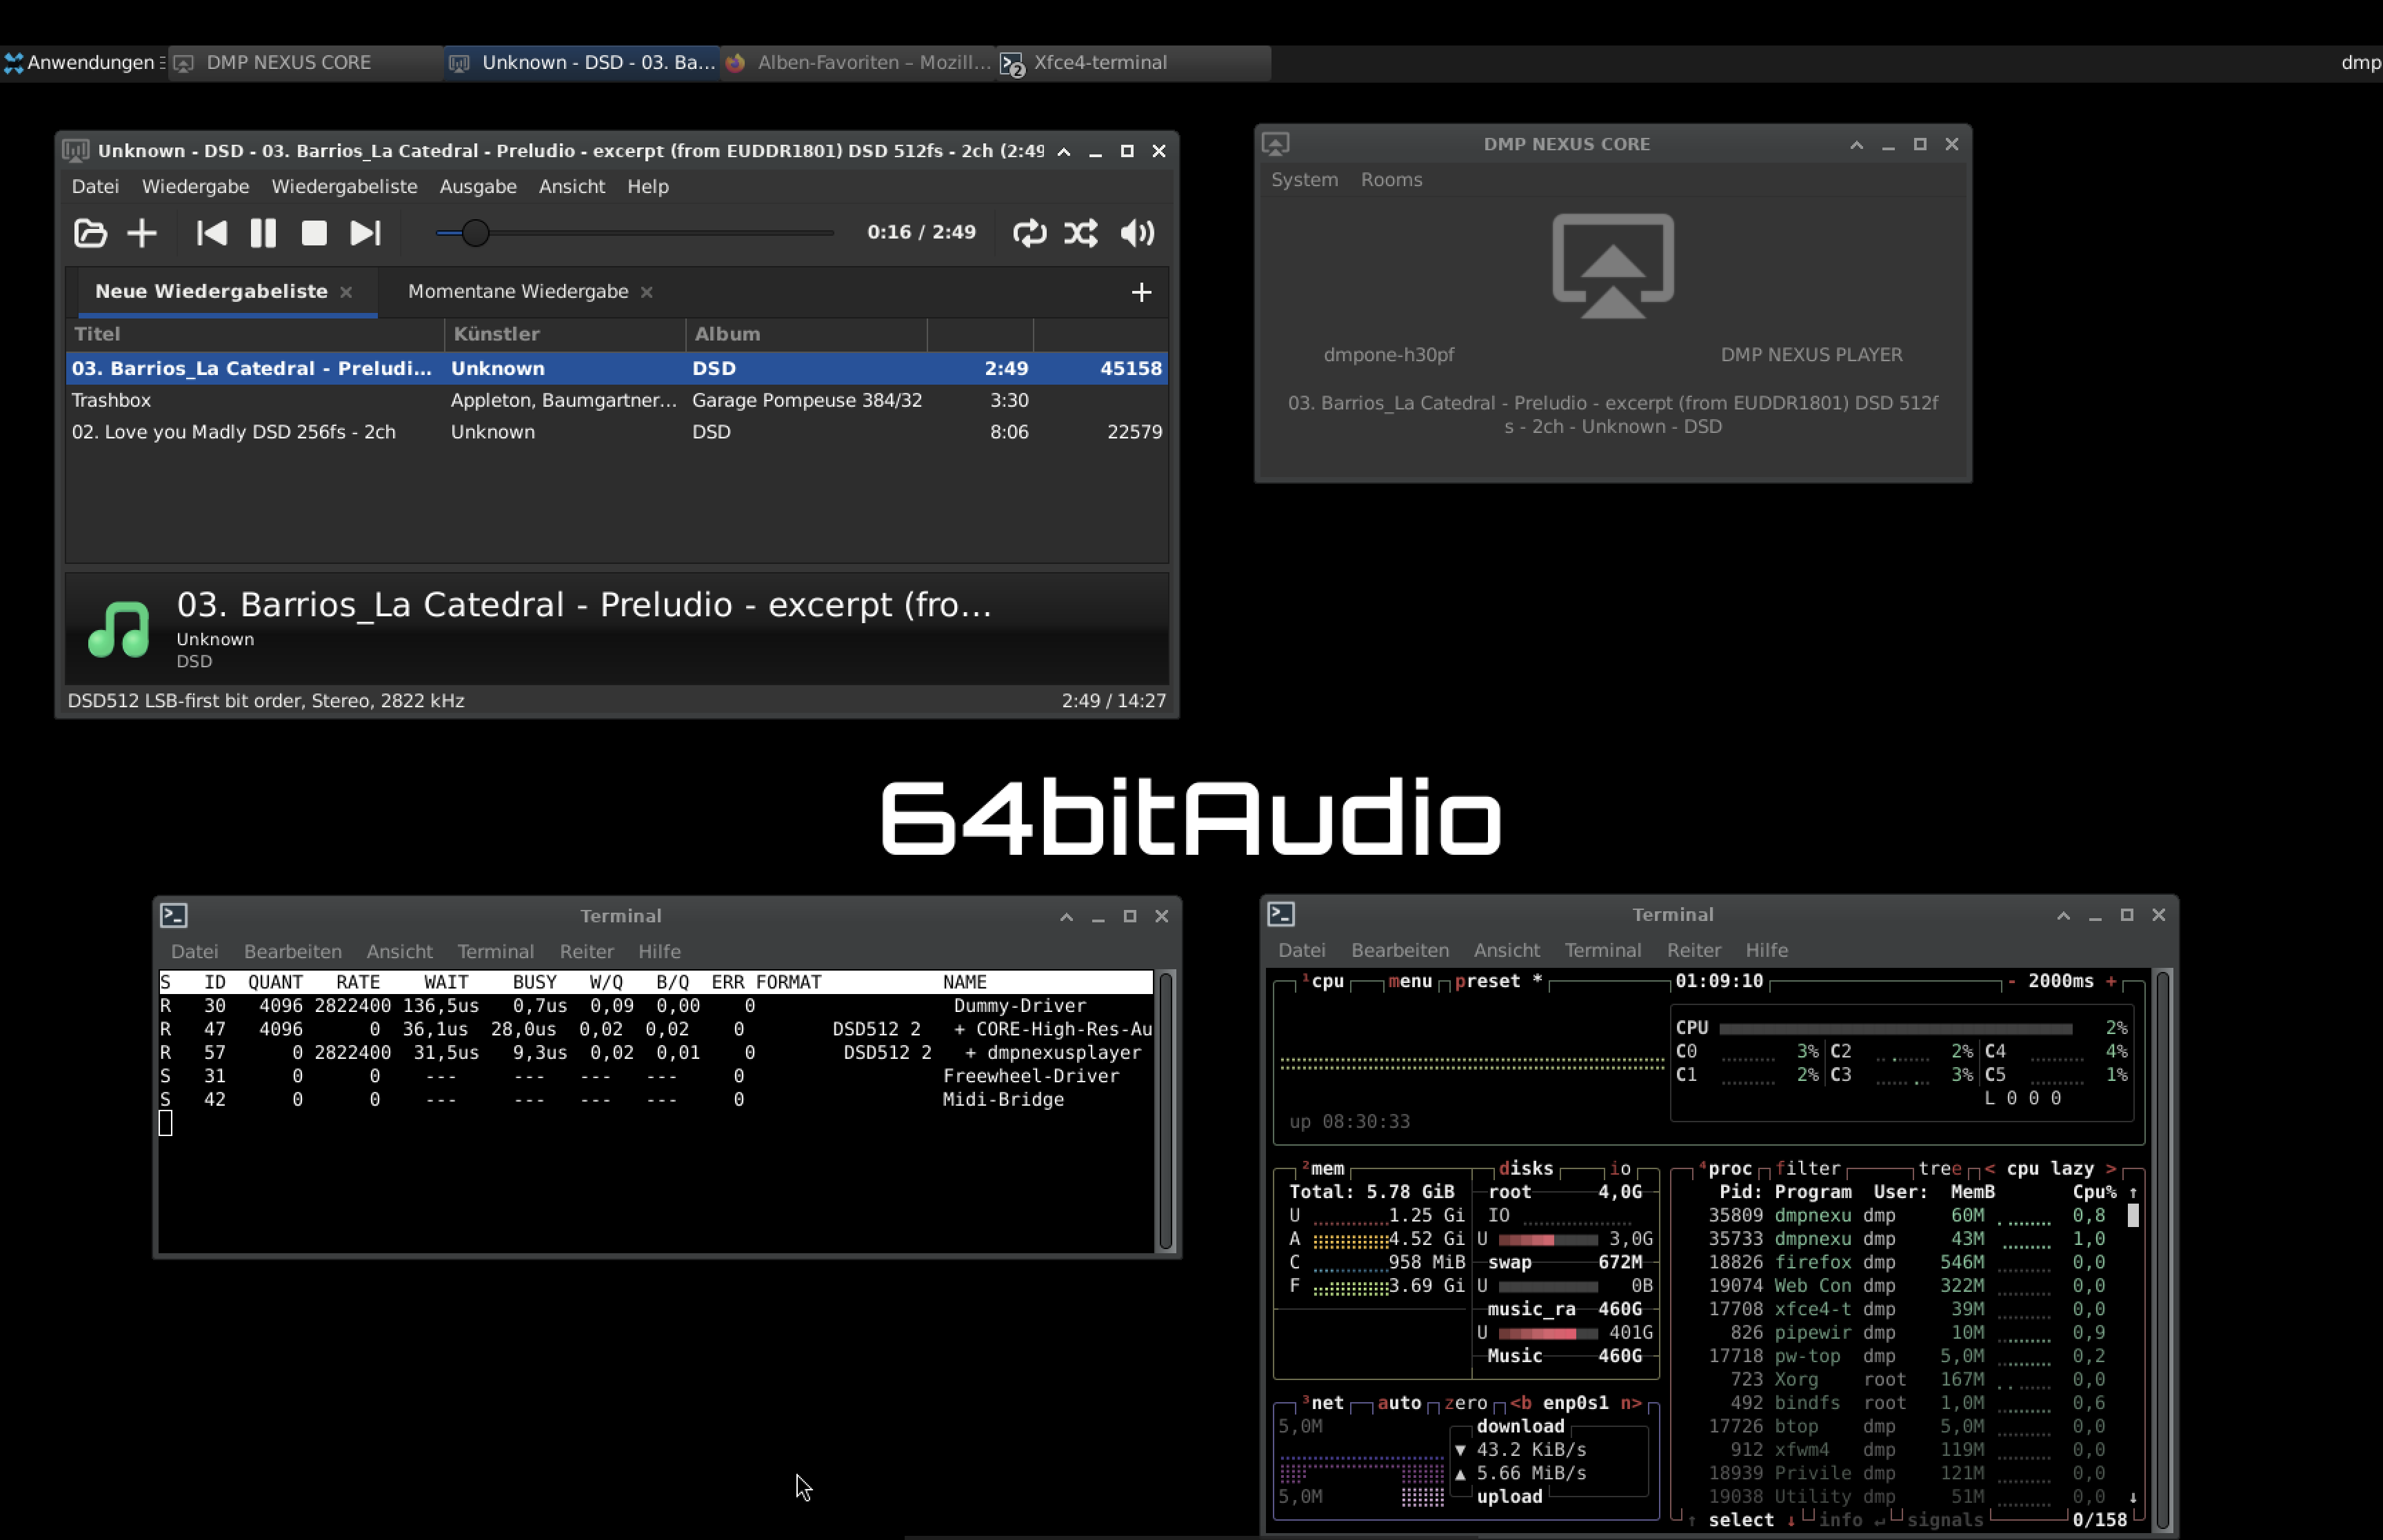Viewport: 2383px width, 1540px height.
Task: Click btop preset option
Action: coord(1498,981)
